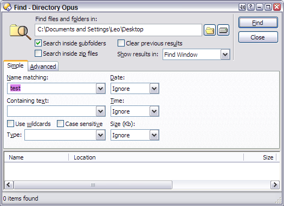Image resolution: width=284 pixels, height=206 pixels.
Task: Click the help question mark icon
Action: pyautogui.click(x=251, y=7)
